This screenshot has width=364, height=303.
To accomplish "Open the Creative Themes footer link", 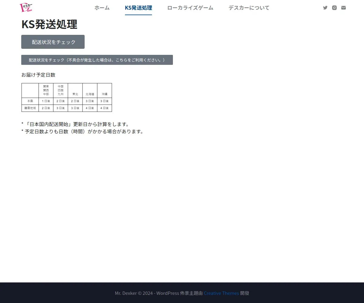I will click(221, 293).
